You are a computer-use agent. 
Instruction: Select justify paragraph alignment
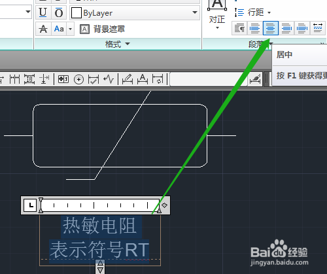(x=302, y=28)
